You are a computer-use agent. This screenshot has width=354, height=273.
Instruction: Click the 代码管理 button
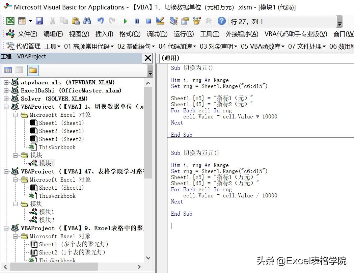coord(24,46)
